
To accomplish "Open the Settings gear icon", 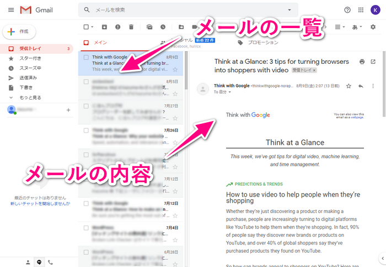I will (373, 27).
